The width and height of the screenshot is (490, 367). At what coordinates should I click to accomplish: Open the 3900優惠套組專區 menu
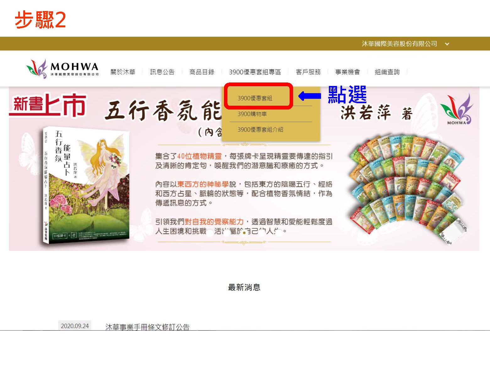point(255,72)
